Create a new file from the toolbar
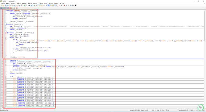 point(1,6)
